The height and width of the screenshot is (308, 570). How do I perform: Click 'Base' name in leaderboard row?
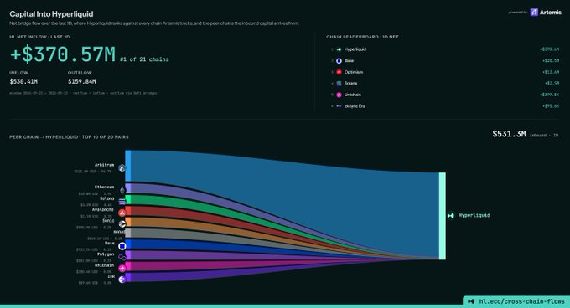(x=349, y=61)
